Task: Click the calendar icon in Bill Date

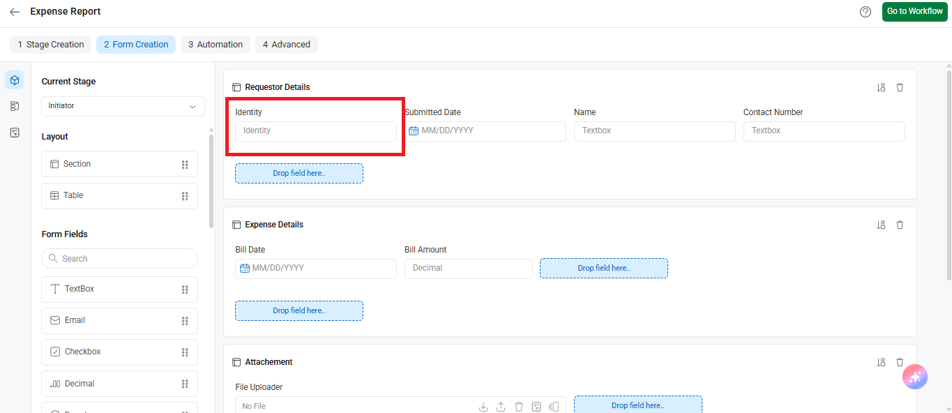Action: [244, 268]
